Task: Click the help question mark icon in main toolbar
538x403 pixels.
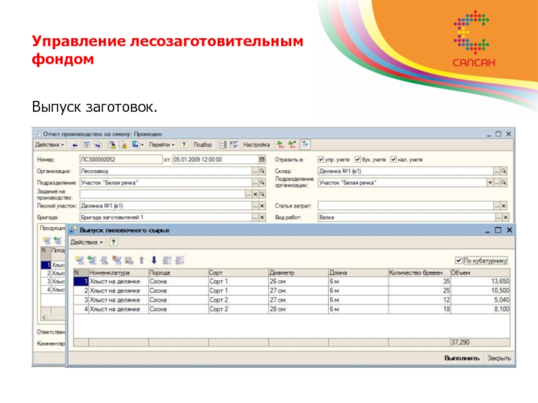Action: 185,144
